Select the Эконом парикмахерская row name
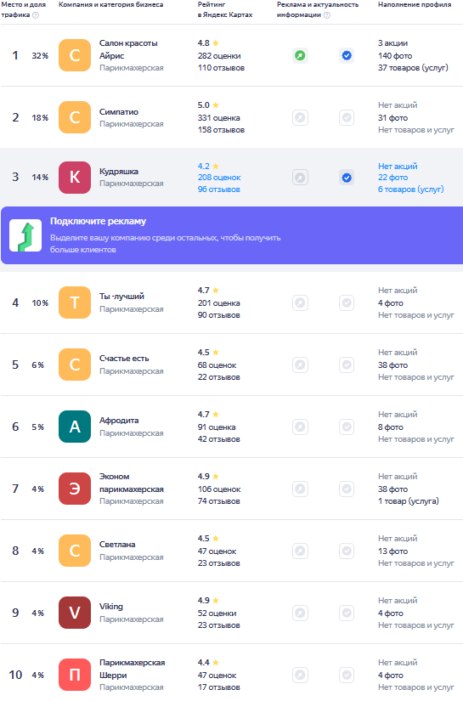The height and width of the screenshot is (701, 463). (x=132, y=483)
